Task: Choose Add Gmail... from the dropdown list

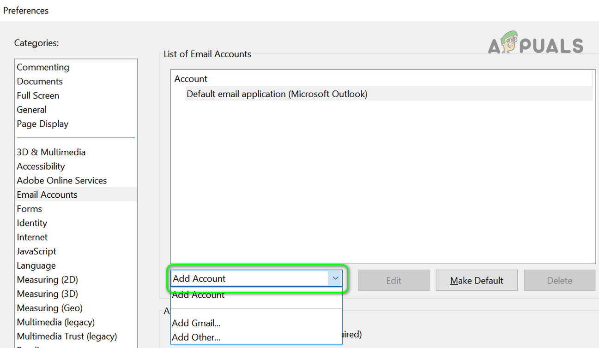Action: click(196, 323)
